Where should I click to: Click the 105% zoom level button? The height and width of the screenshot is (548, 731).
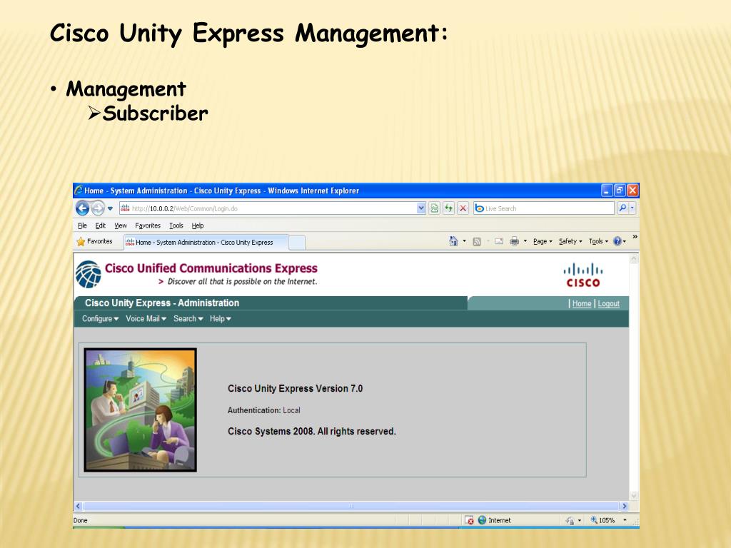[603, 520]
